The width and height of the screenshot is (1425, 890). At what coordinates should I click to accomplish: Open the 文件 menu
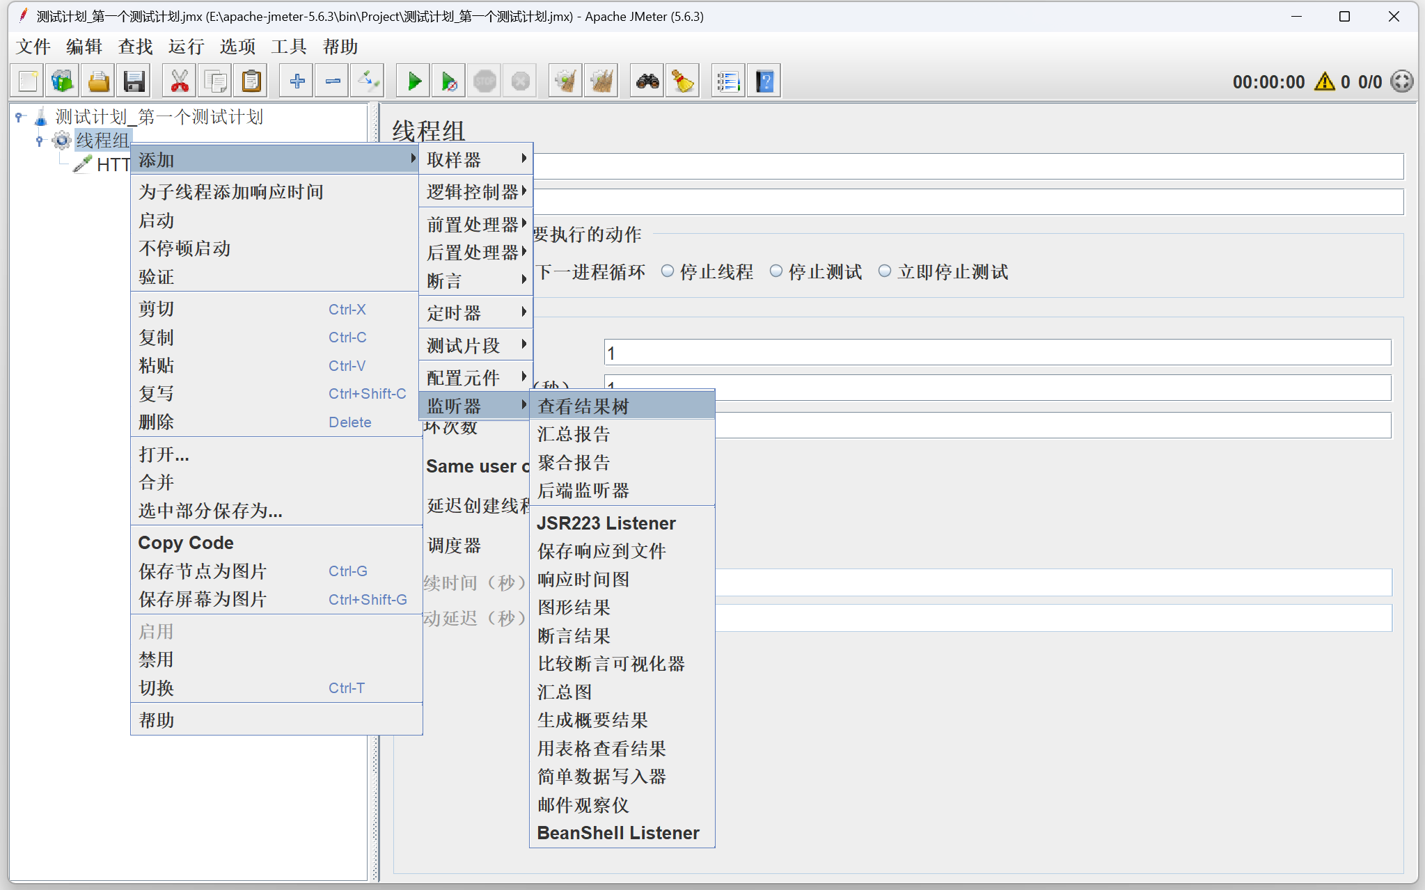click(33, 47)
